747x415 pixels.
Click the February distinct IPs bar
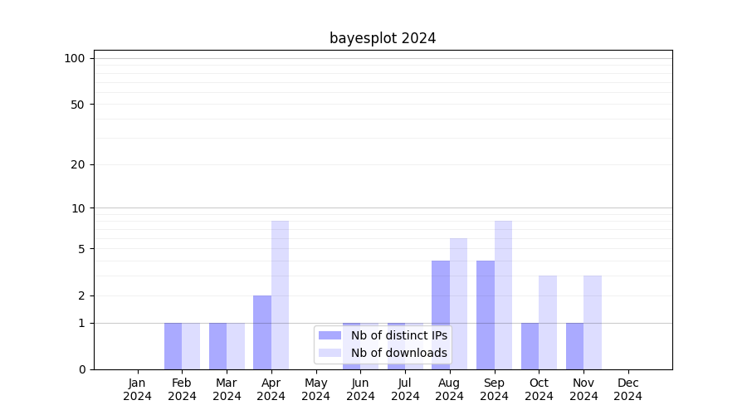[173, 345]
